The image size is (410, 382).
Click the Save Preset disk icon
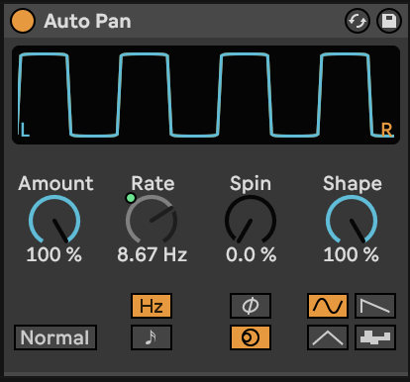(389, 21)
